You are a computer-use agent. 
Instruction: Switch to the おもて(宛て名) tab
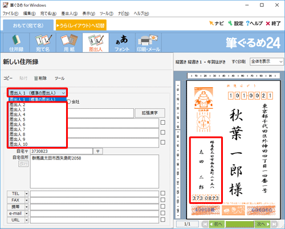[28, 25]
